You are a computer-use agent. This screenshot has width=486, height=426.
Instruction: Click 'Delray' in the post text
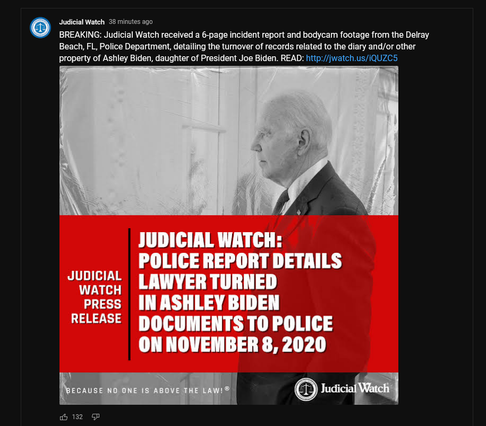417,35
